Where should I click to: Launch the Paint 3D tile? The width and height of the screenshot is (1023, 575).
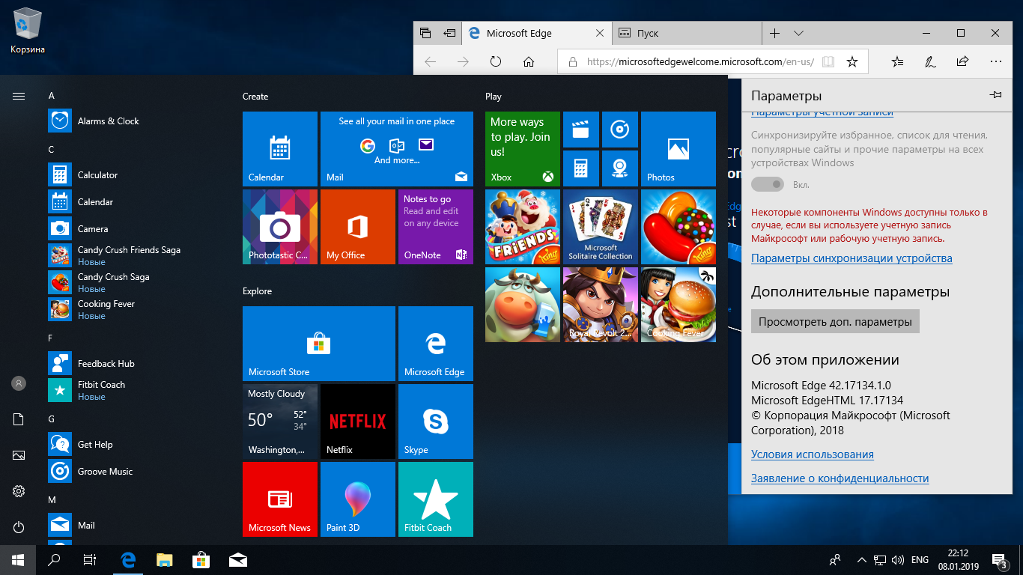(x=358, y=499)
